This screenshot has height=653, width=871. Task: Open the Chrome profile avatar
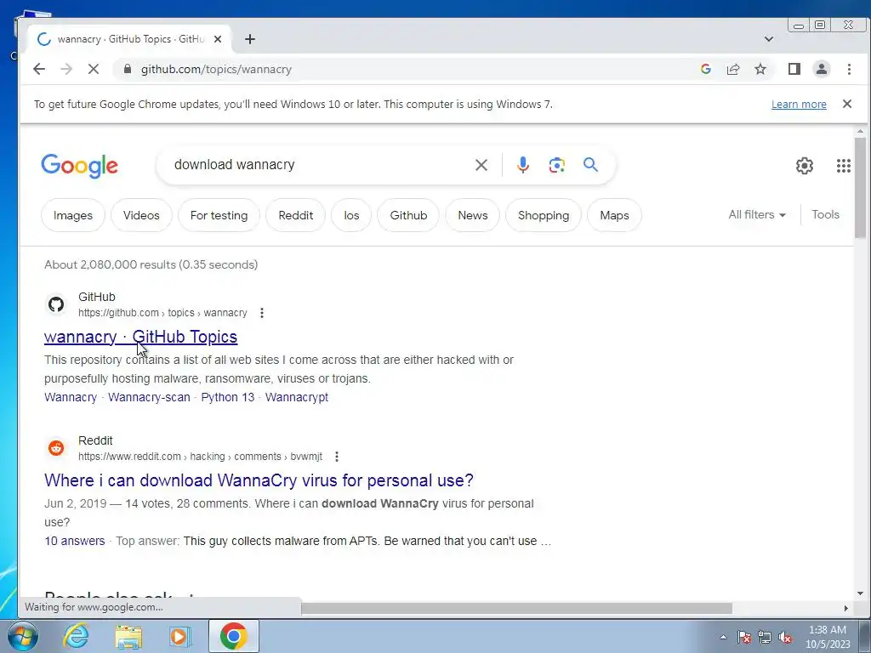[822, 69]
